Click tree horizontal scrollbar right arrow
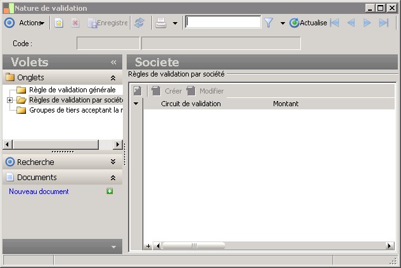This screenshot has height=268, width=401. coord(117,145)
